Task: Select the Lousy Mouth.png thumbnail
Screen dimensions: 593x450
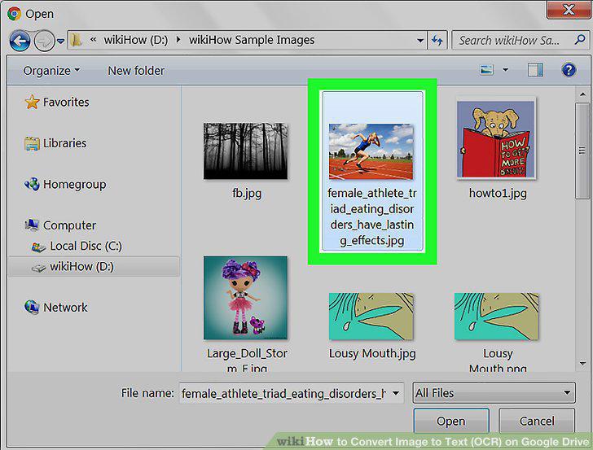Action: point(497,317)
